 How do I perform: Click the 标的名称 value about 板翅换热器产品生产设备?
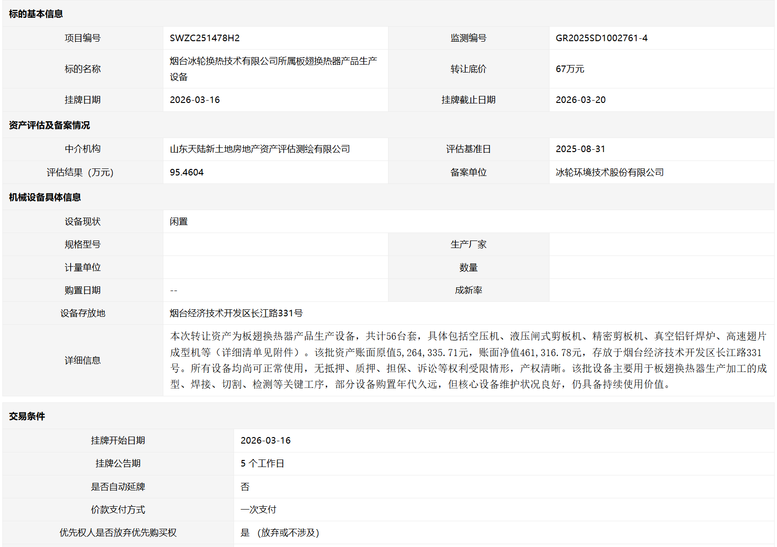click(273, 69)
